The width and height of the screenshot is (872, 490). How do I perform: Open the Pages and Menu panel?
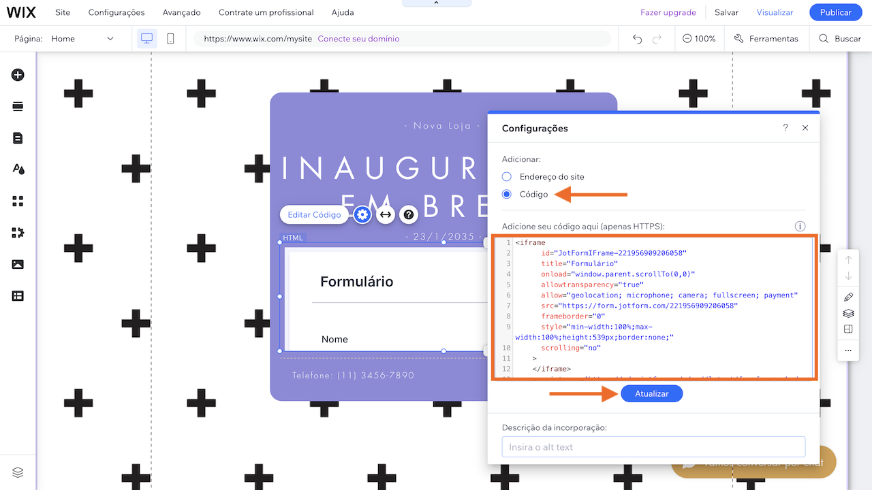pos(17,138)
